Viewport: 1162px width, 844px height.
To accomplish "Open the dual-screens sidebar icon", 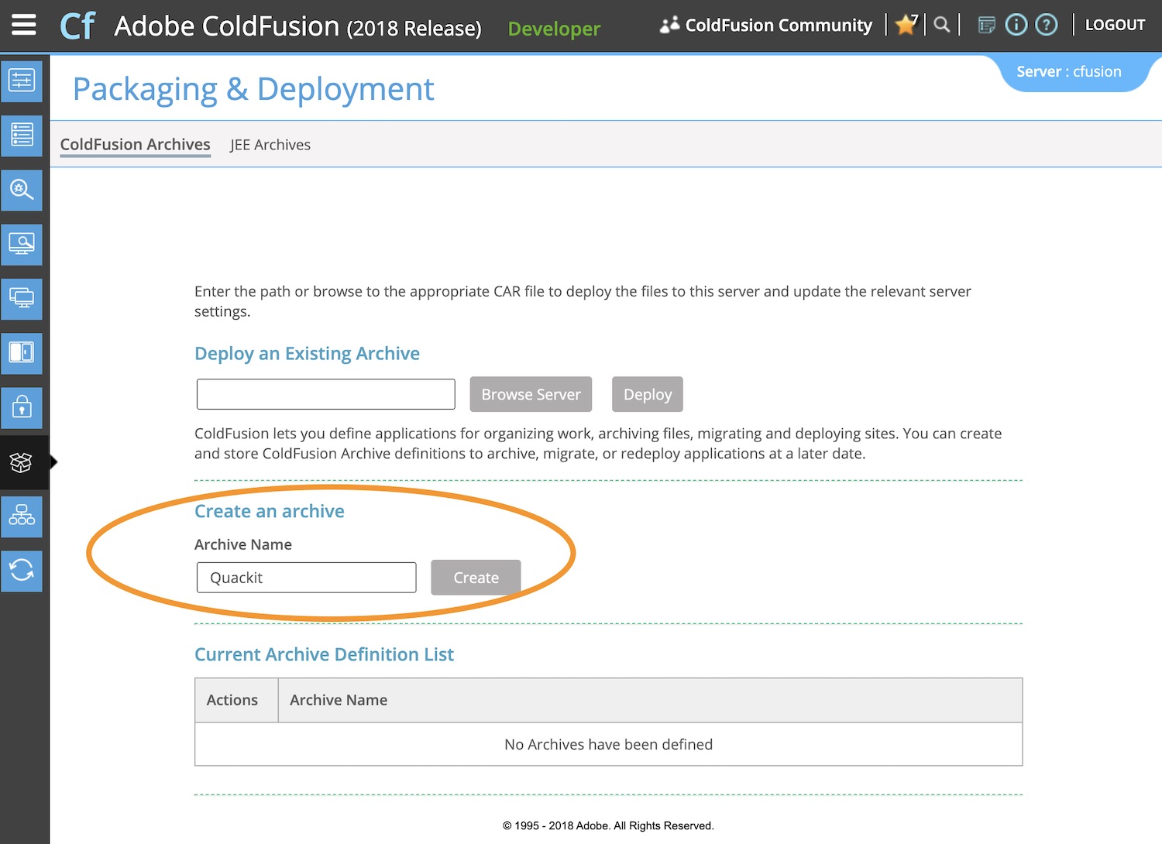I will pos(22,298).
